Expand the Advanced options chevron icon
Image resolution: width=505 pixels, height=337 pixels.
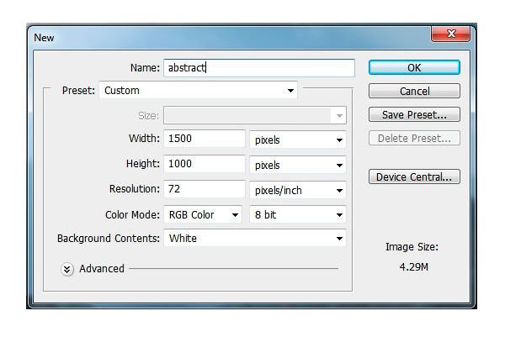click(x=67, y=270)
